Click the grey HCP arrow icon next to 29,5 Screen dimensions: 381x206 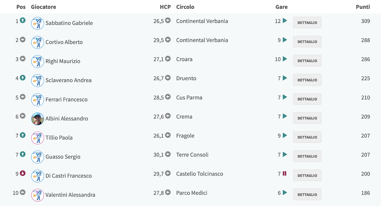pos(168,39)
